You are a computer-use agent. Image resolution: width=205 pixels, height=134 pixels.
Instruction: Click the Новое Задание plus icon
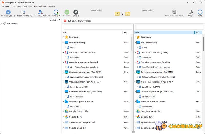click(8, 12)
